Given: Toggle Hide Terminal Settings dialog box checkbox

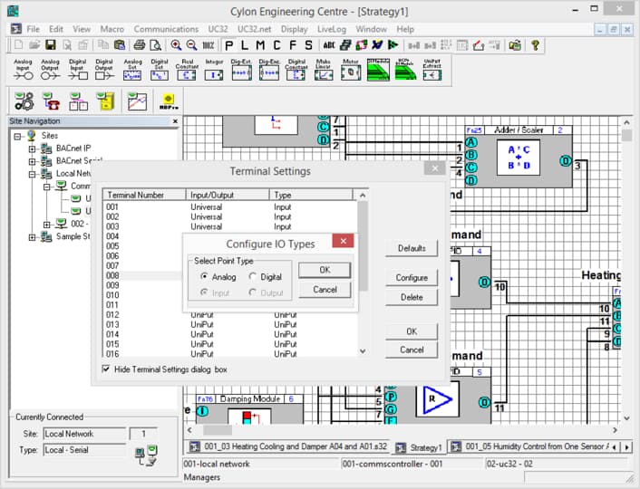Looking at the screenshot, I should [x=107, y=369].
